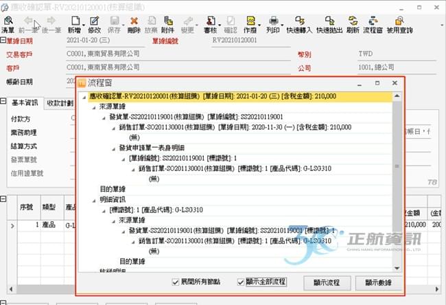446x305 pixels.
Task: Click the 顯示數據 button
Action: 379,282
